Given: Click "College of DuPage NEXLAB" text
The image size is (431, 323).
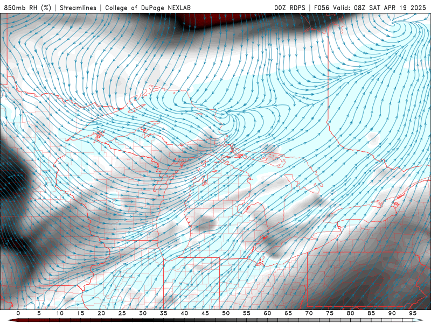Looking at the screenshot, I should (148, 8).
